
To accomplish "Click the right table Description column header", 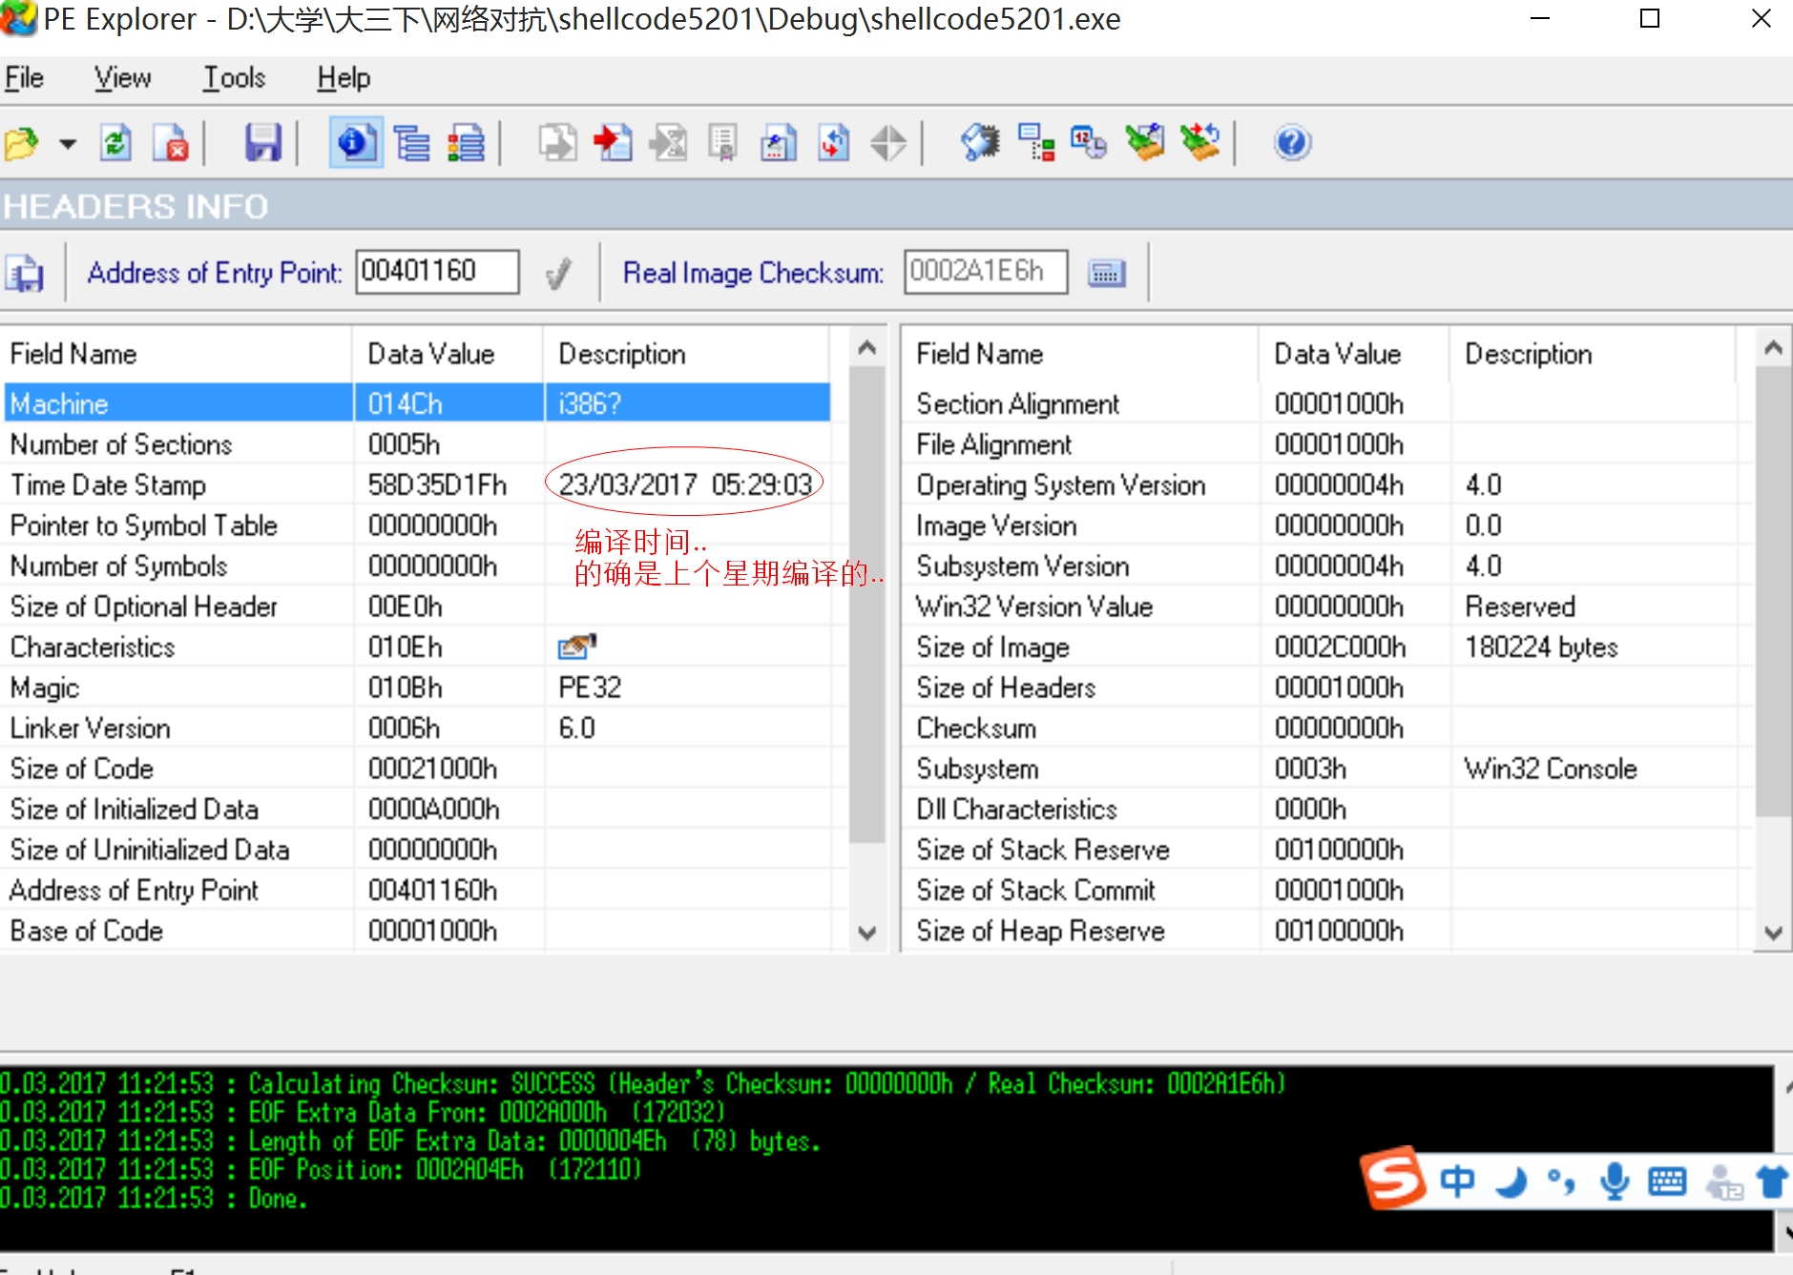I will pos(1592,354).
